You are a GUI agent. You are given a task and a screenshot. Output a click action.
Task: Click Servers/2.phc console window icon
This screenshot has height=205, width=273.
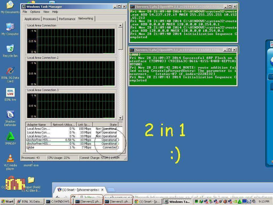(132, 7)
